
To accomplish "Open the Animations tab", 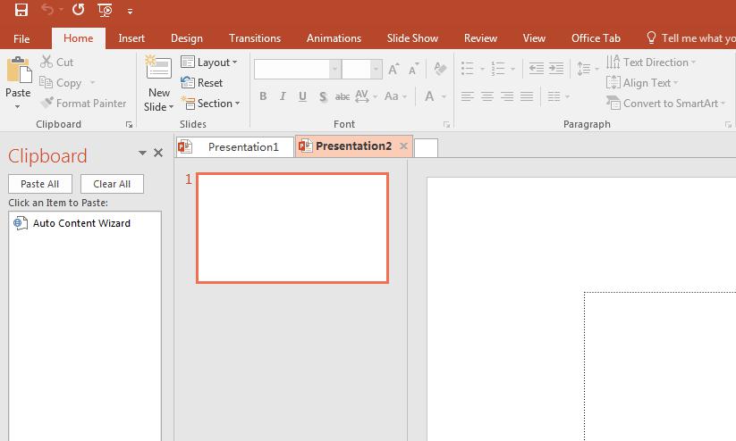I will 334,38.
